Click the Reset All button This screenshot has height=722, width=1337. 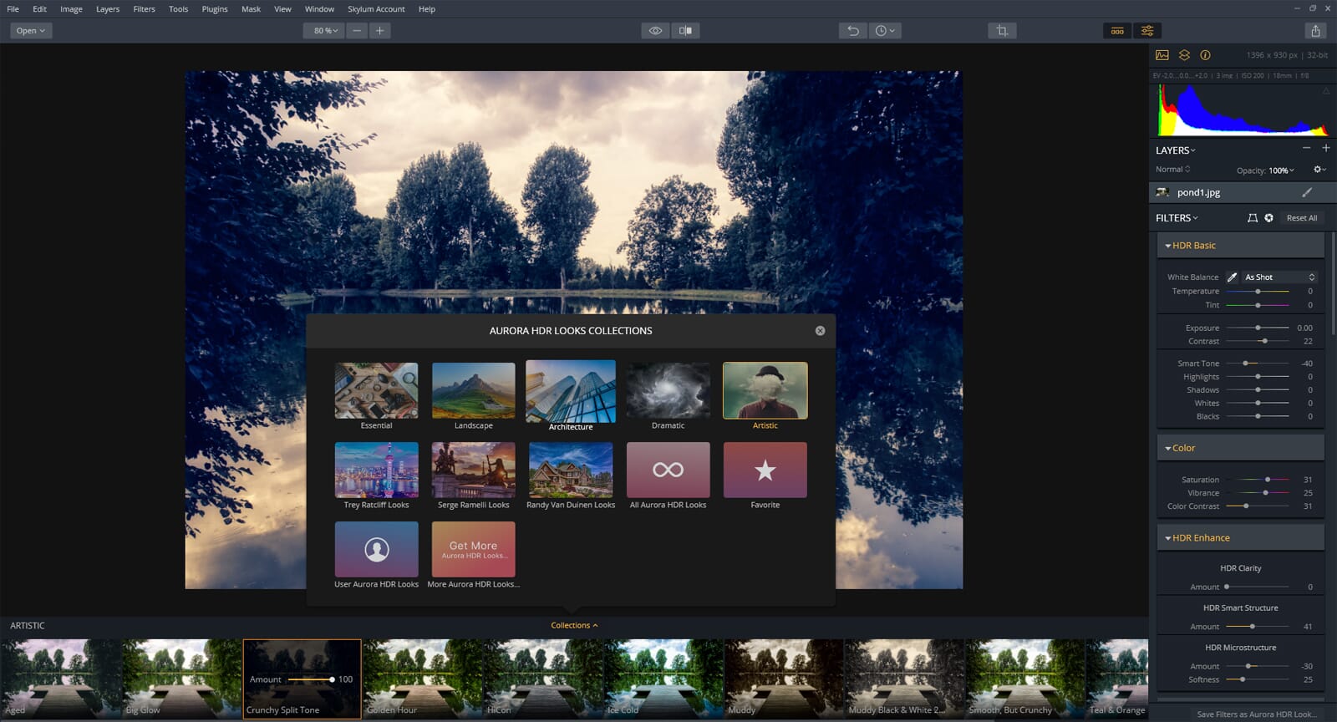pos(1301,218)
